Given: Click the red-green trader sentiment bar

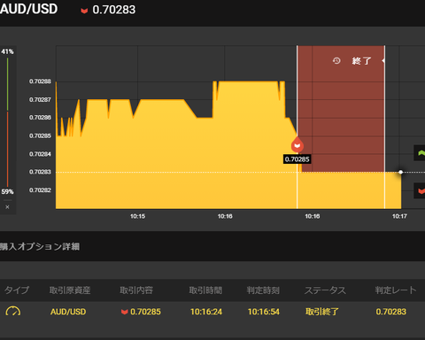Looking at the screenshot, I should pyautogui.click(x=7, y=122).
